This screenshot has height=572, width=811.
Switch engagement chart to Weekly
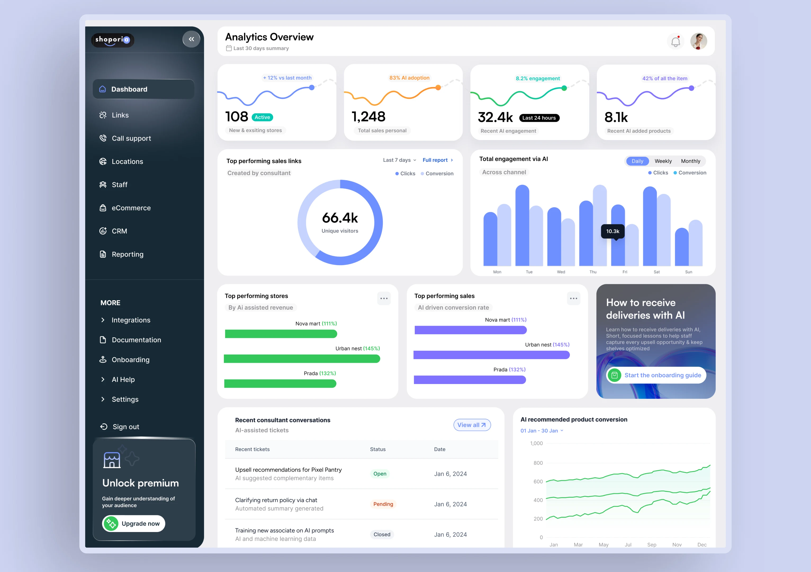click(663, 161)
